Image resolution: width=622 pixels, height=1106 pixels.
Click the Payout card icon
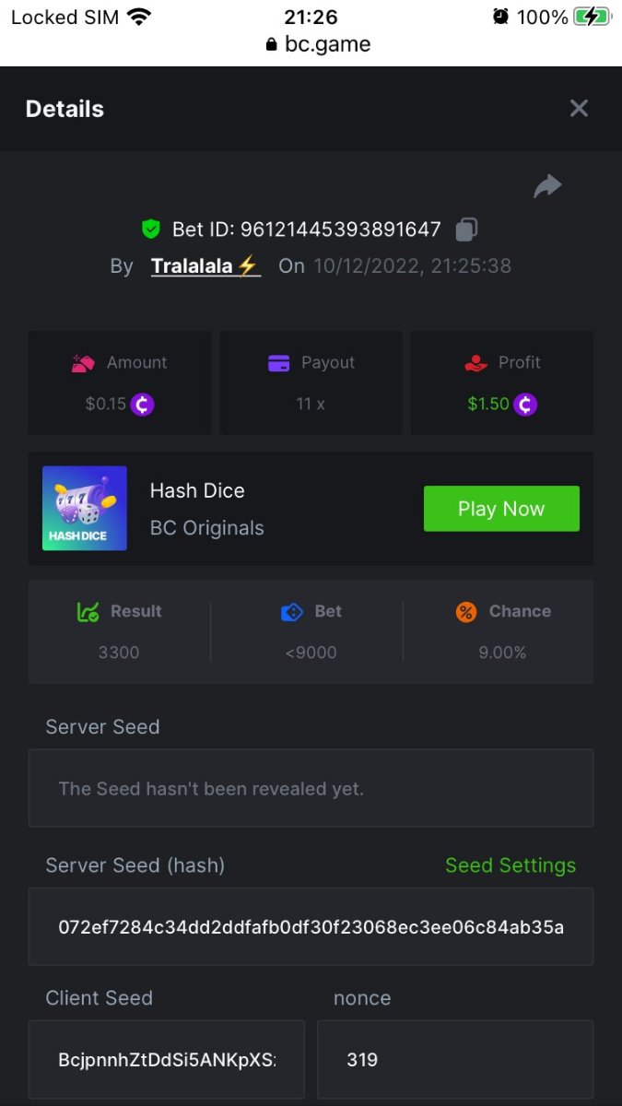pos(279,363)
